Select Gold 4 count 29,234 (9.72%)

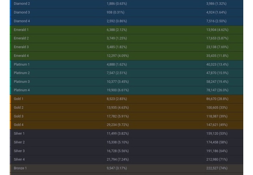[118, 125]
